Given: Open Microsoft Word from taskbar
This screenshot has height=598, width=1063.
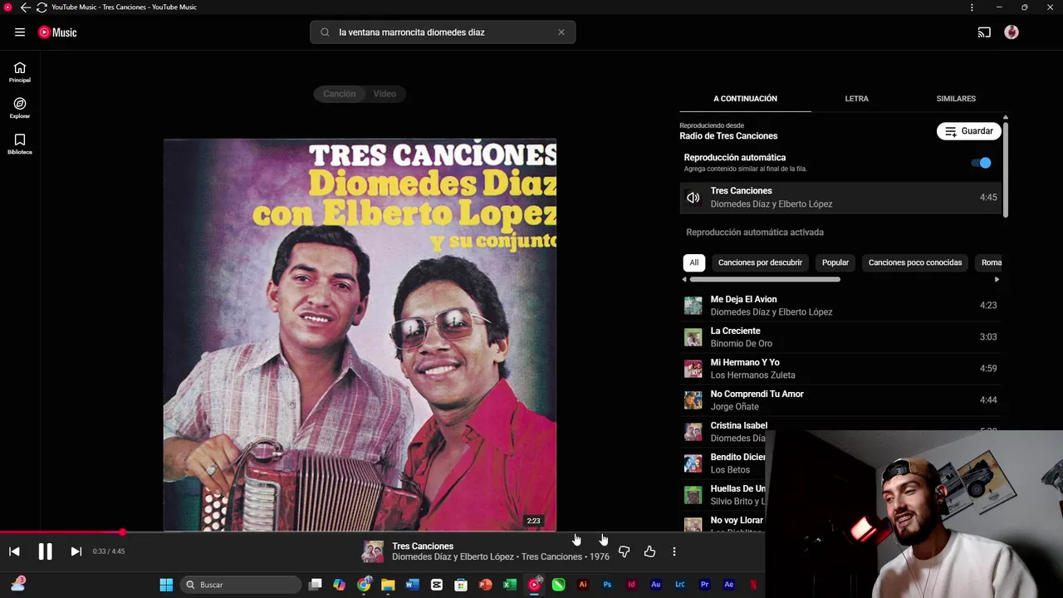Looking at the screenshot, I should [412, 585].
